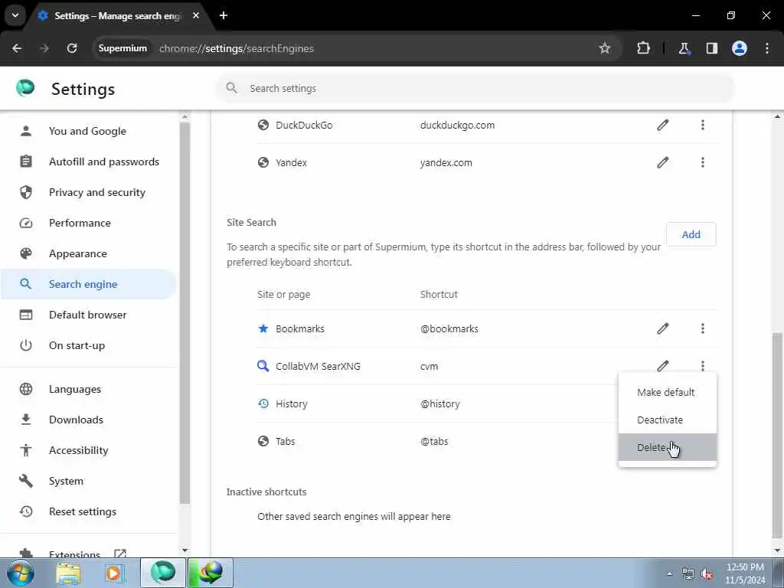Open Privacy and security settings

point(87,192)
